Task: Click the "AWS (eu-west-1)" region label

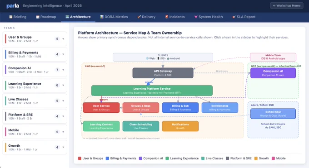Action: pos(95,66)
